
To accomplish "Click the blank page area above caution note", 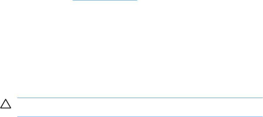I will point(132,49).
